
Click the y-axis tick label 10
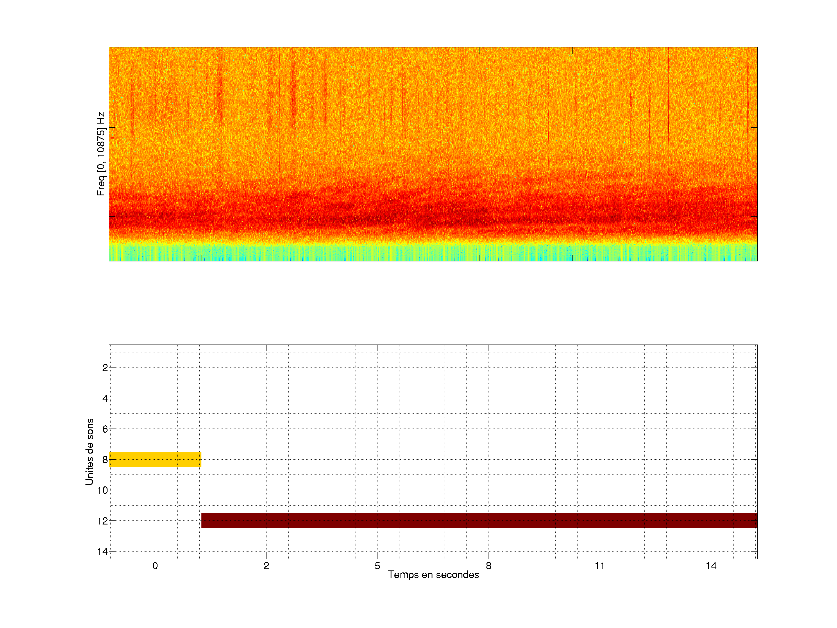click(x=102, y=490)
